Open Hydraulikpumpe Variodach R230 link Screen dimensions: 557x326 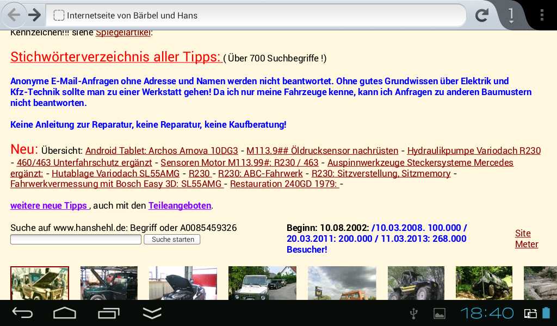click(x=474, y=151)
